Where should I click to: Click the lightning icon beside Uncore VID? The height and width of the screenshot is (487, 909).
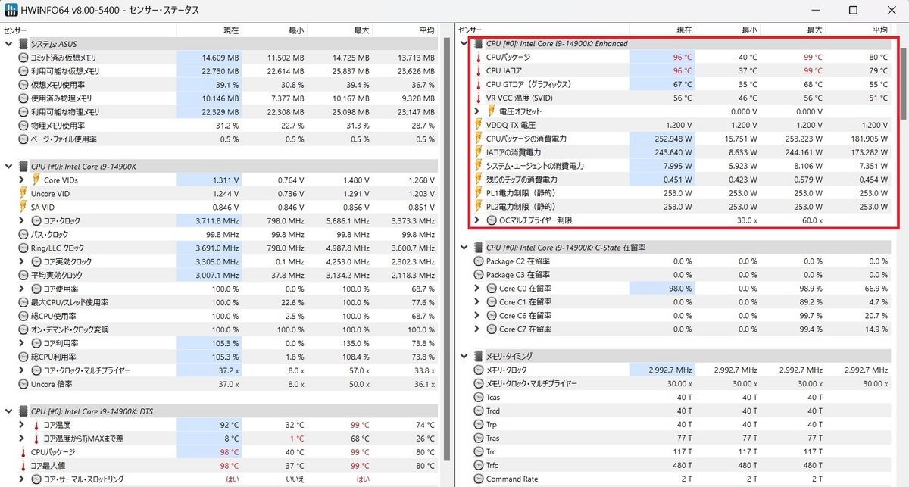pos(23,194)
